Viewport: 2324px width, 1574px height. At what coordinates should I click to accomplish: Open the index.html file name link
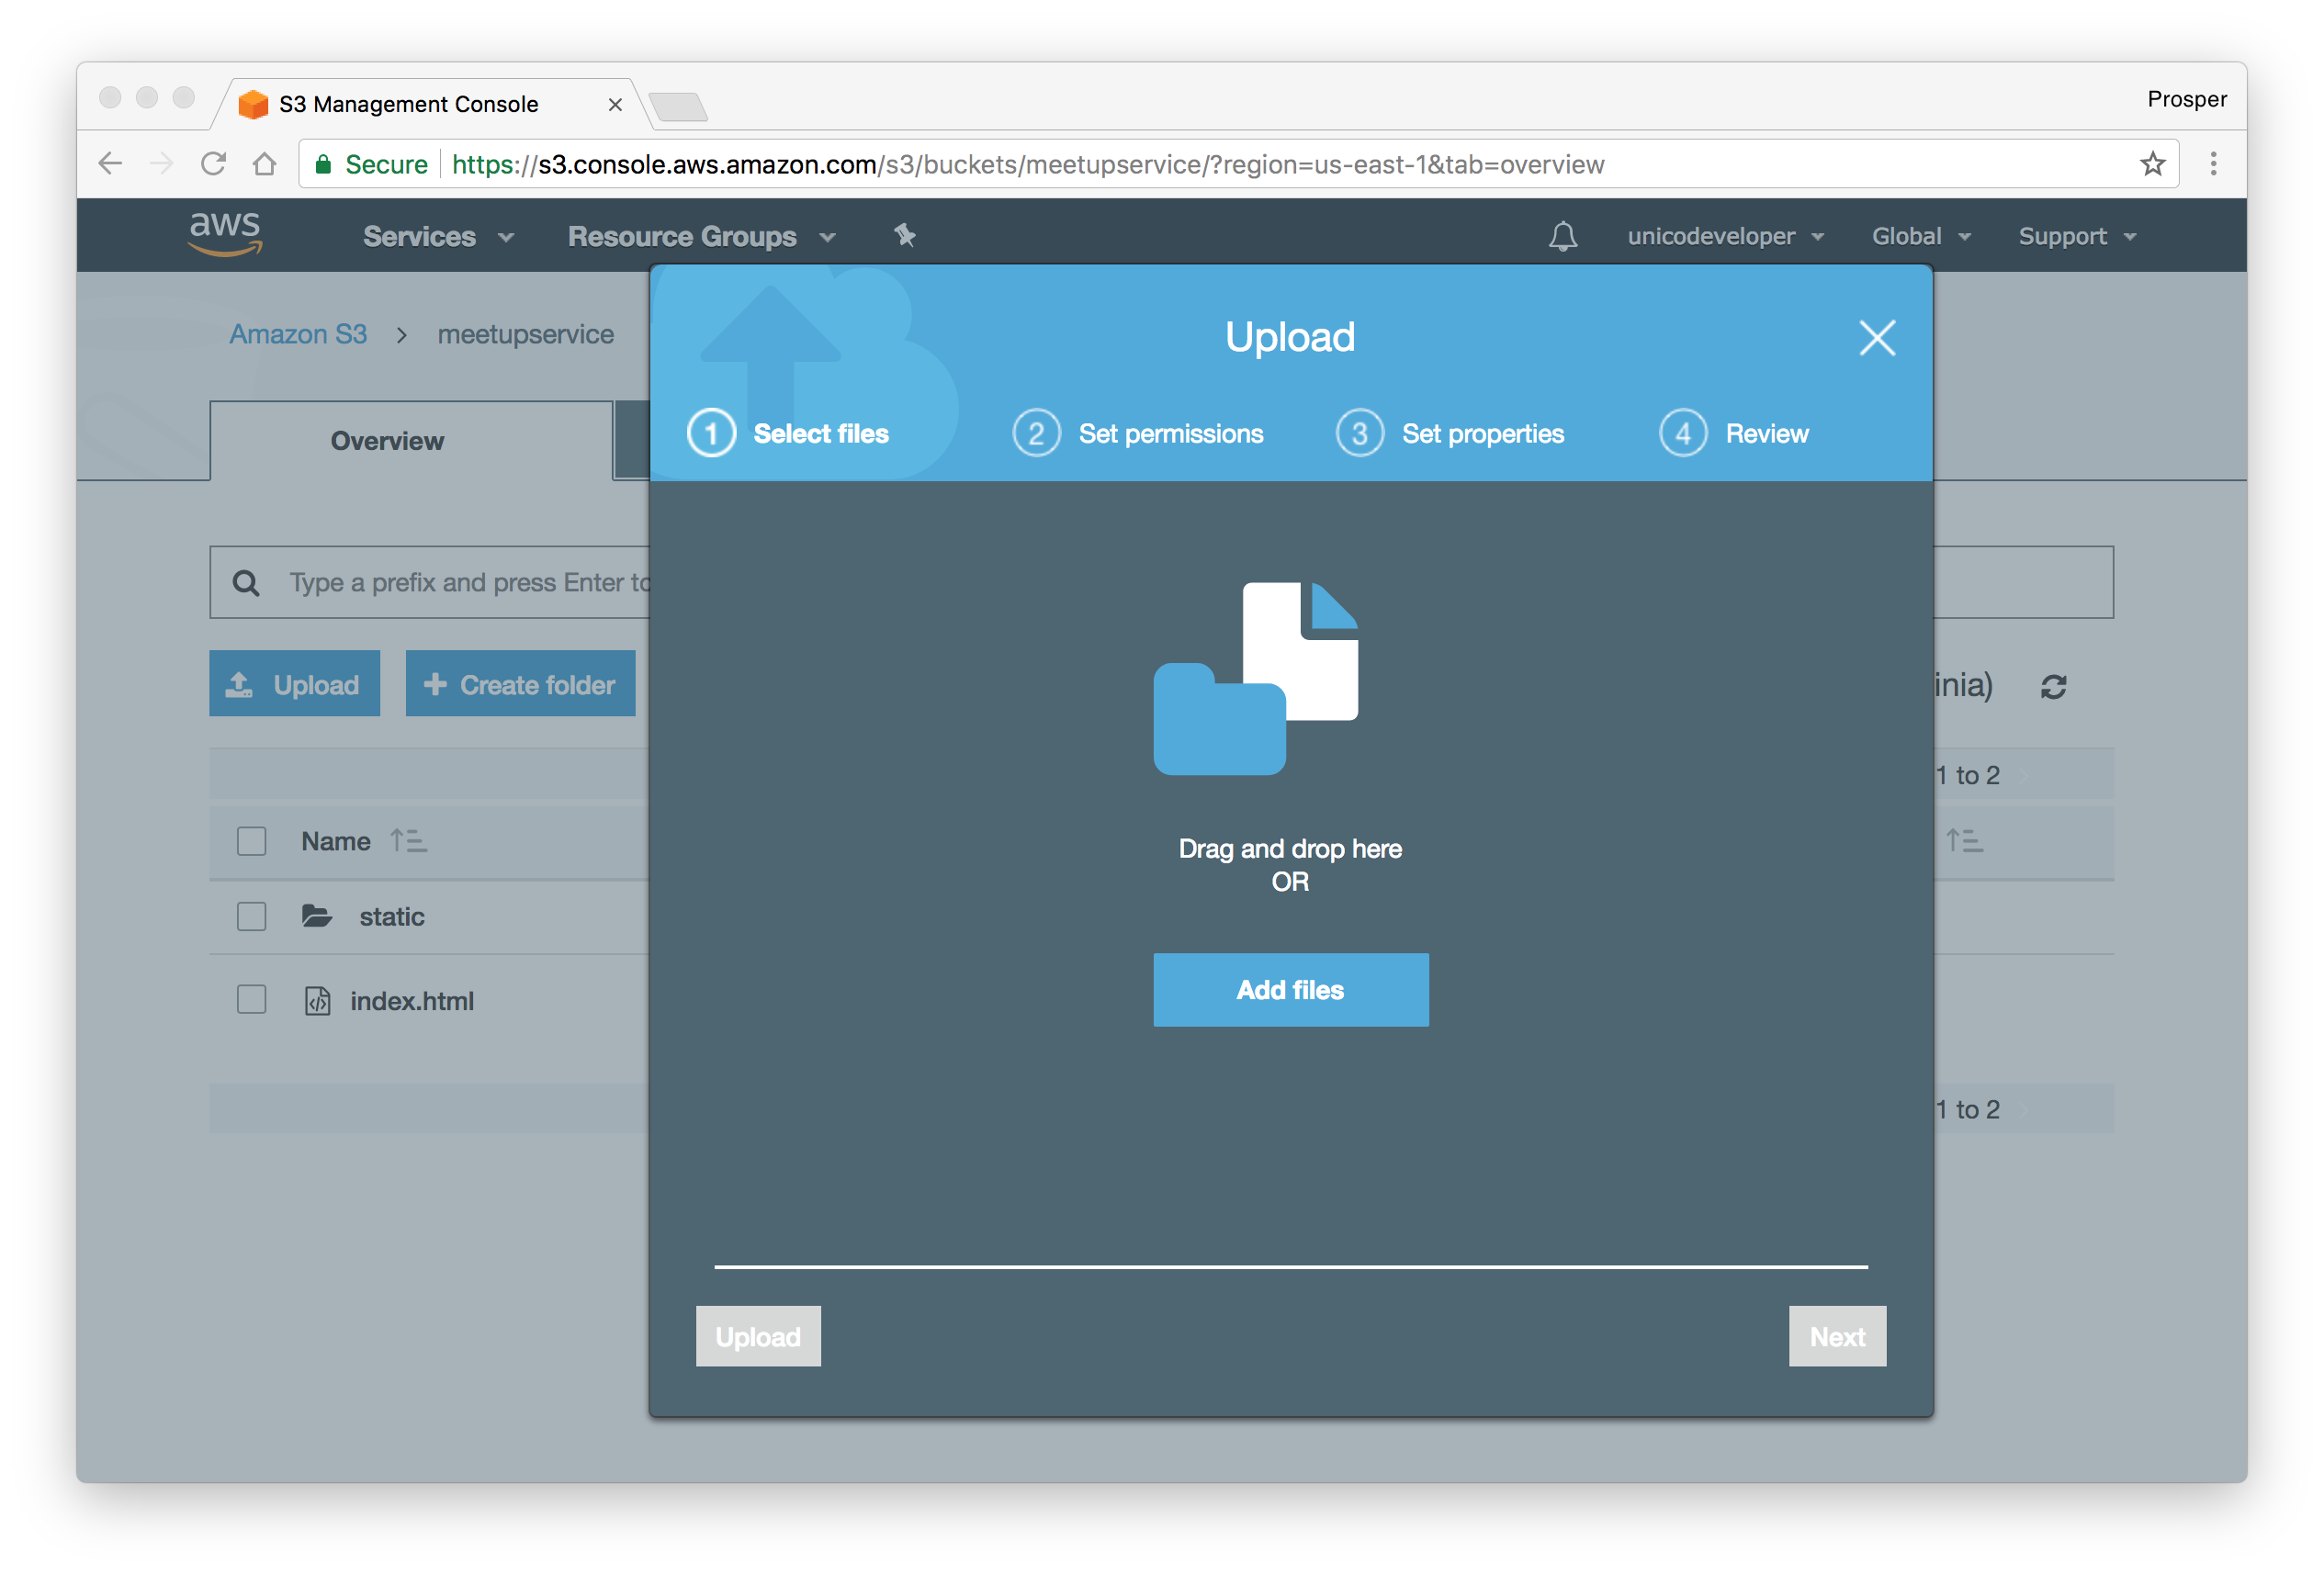point(412,1001)
